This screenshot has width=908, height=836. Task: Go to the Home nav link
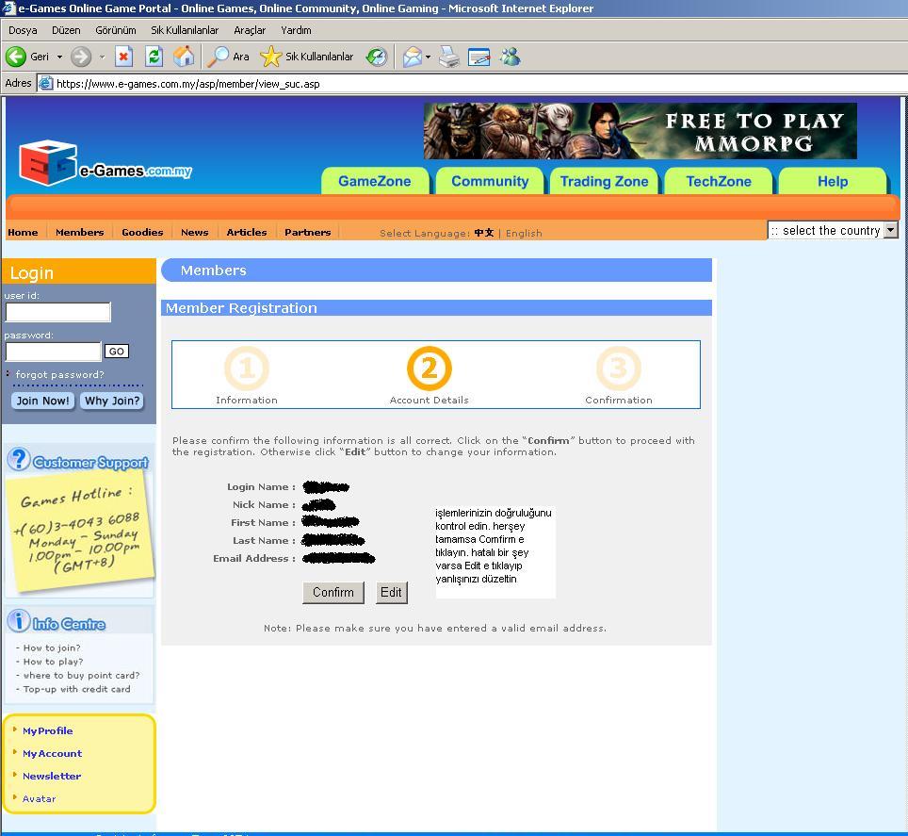coord(23,232)
